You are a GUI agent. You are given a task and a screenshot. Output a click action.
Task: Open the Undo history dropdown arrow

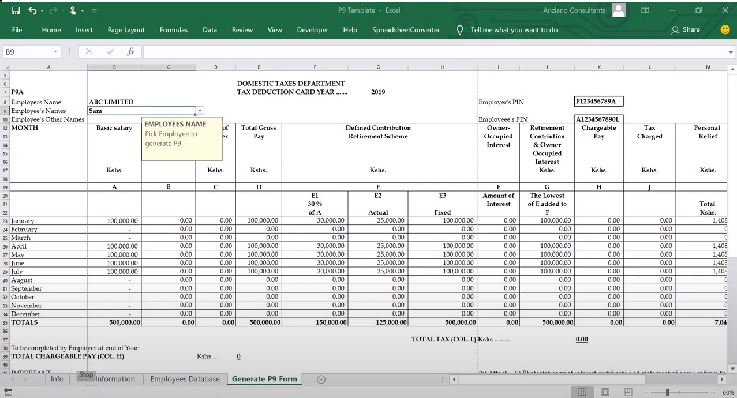42,11
